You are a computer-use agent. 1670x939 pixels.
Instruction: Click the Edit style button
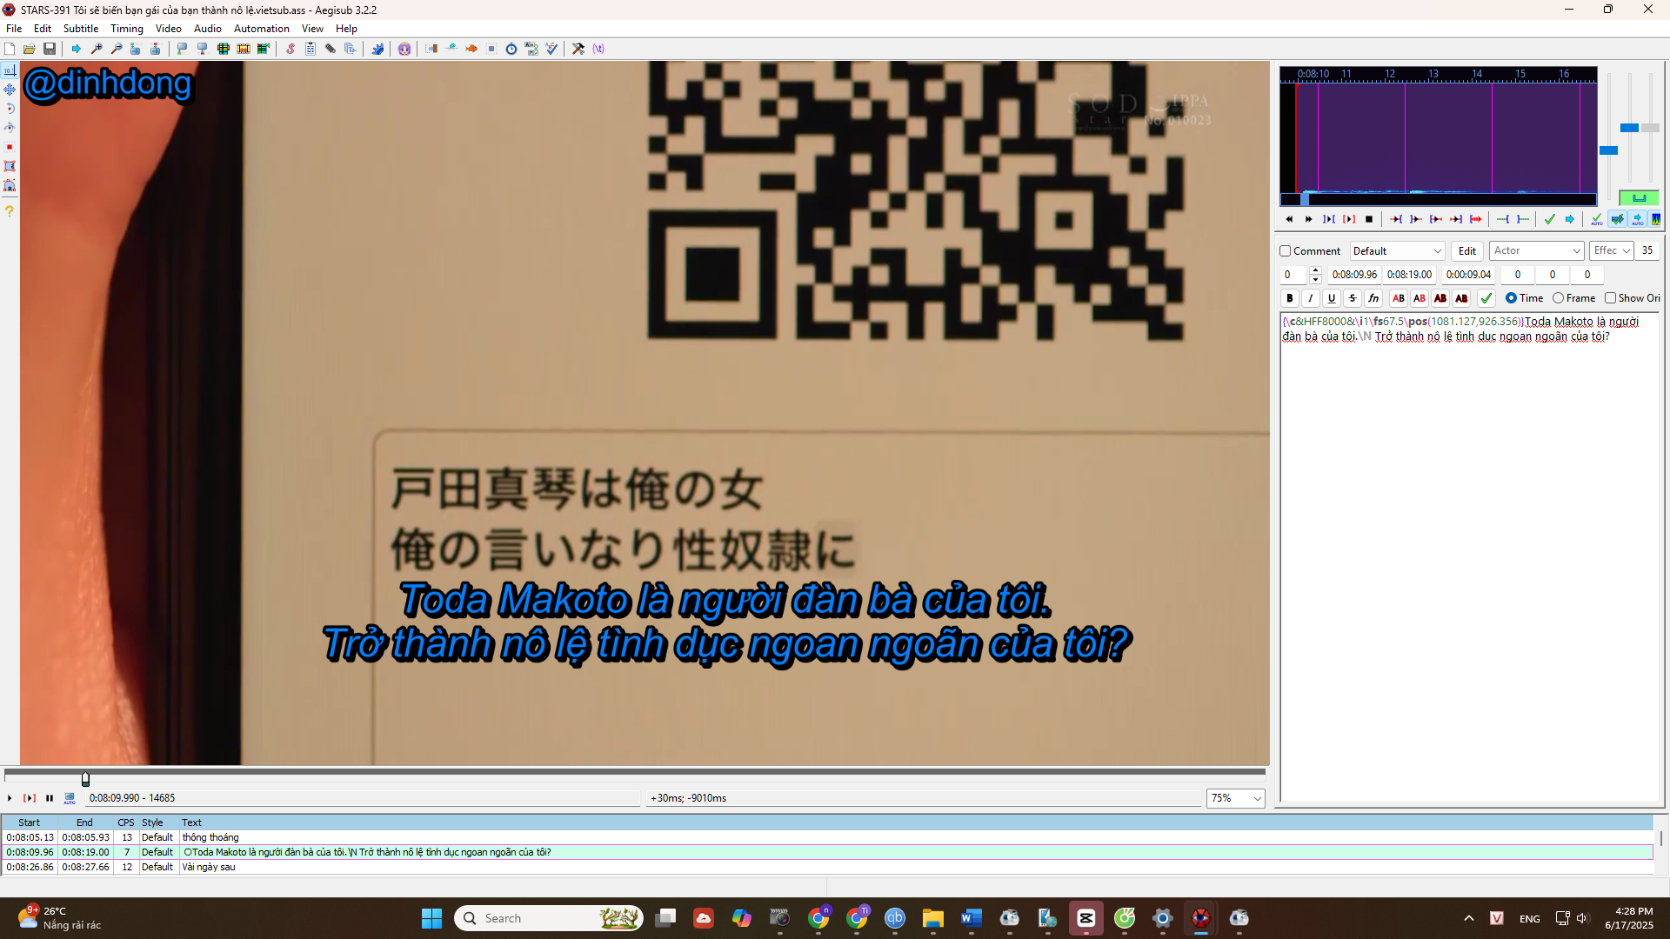pos(1467,251)
